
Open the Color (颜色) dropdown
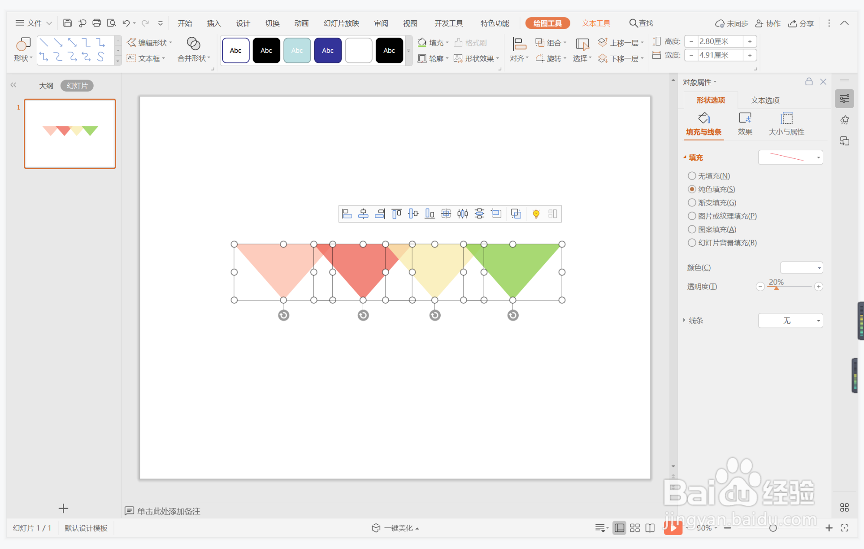801,268
